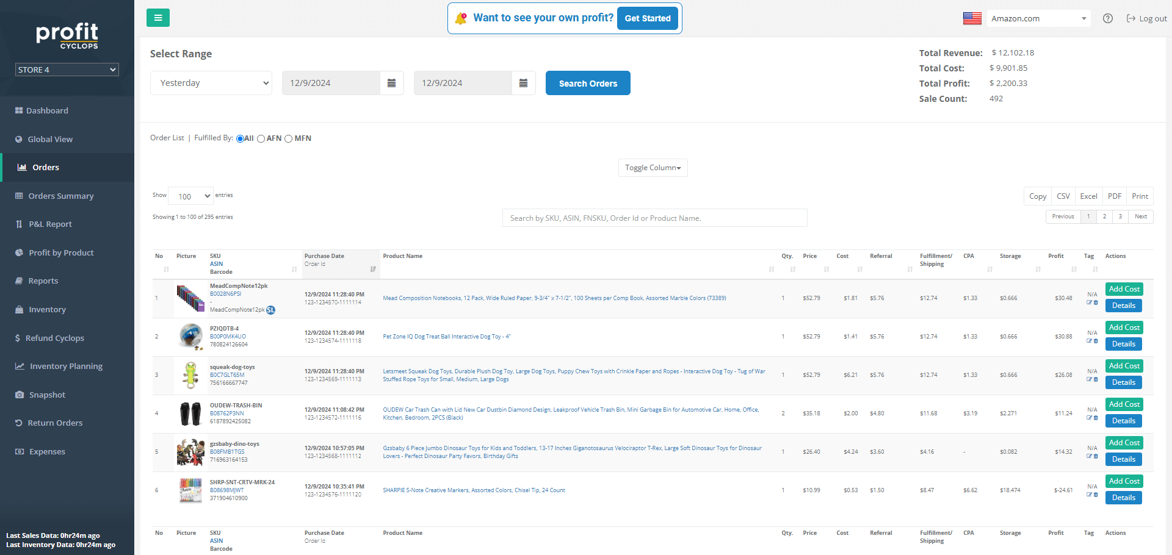
Task: Open the Pet Zone IQ Dog Treat Ball link
Action: tap(447, 337)
